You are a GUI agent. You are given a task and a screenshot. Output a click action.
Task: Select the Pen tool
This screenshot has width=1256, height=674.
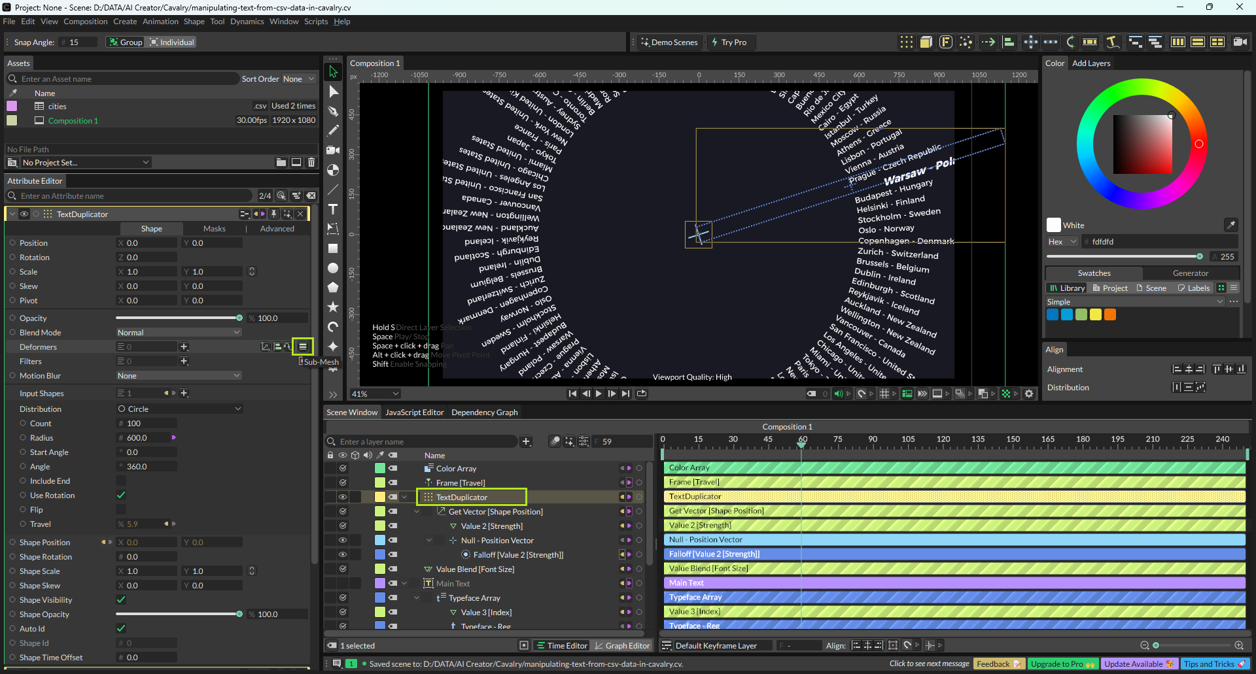tap(333, 111)
